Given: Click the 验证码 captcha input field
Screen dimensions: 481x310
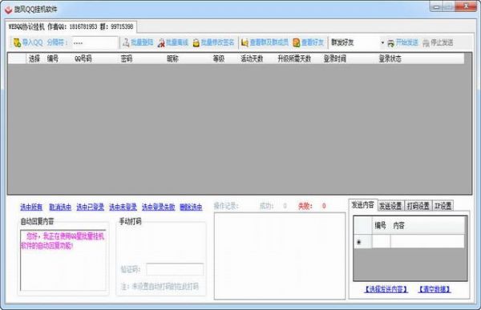Looking at the screenshot, I should click(x=175, y=269).
